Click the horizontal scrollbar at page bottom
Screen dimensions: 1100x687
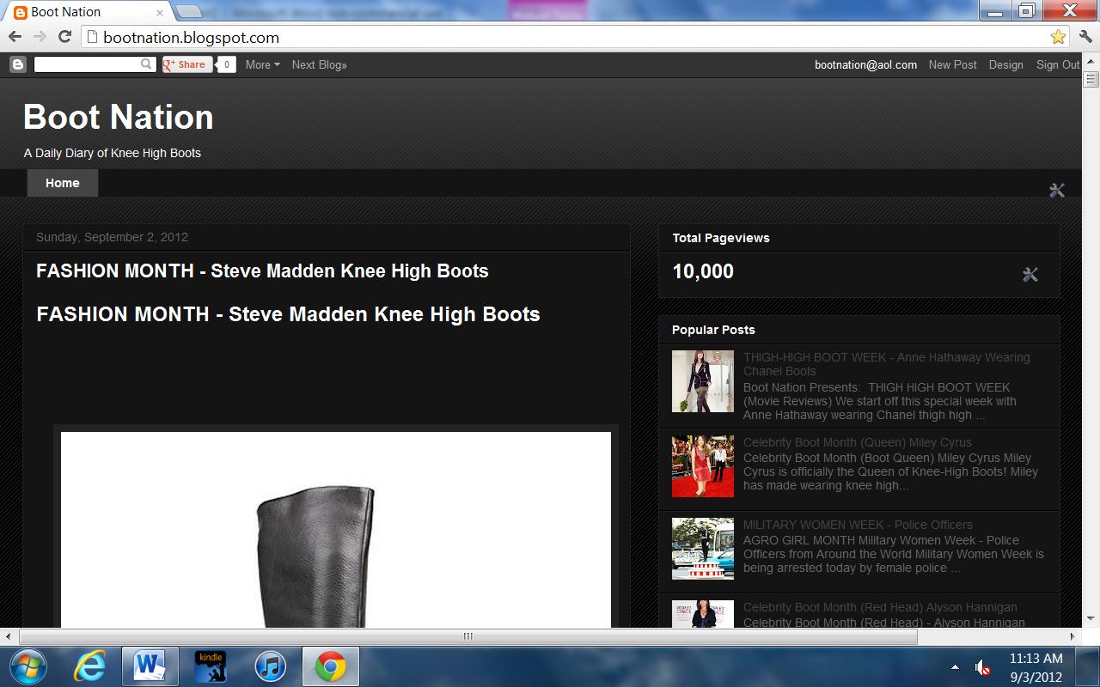[467, 636]
